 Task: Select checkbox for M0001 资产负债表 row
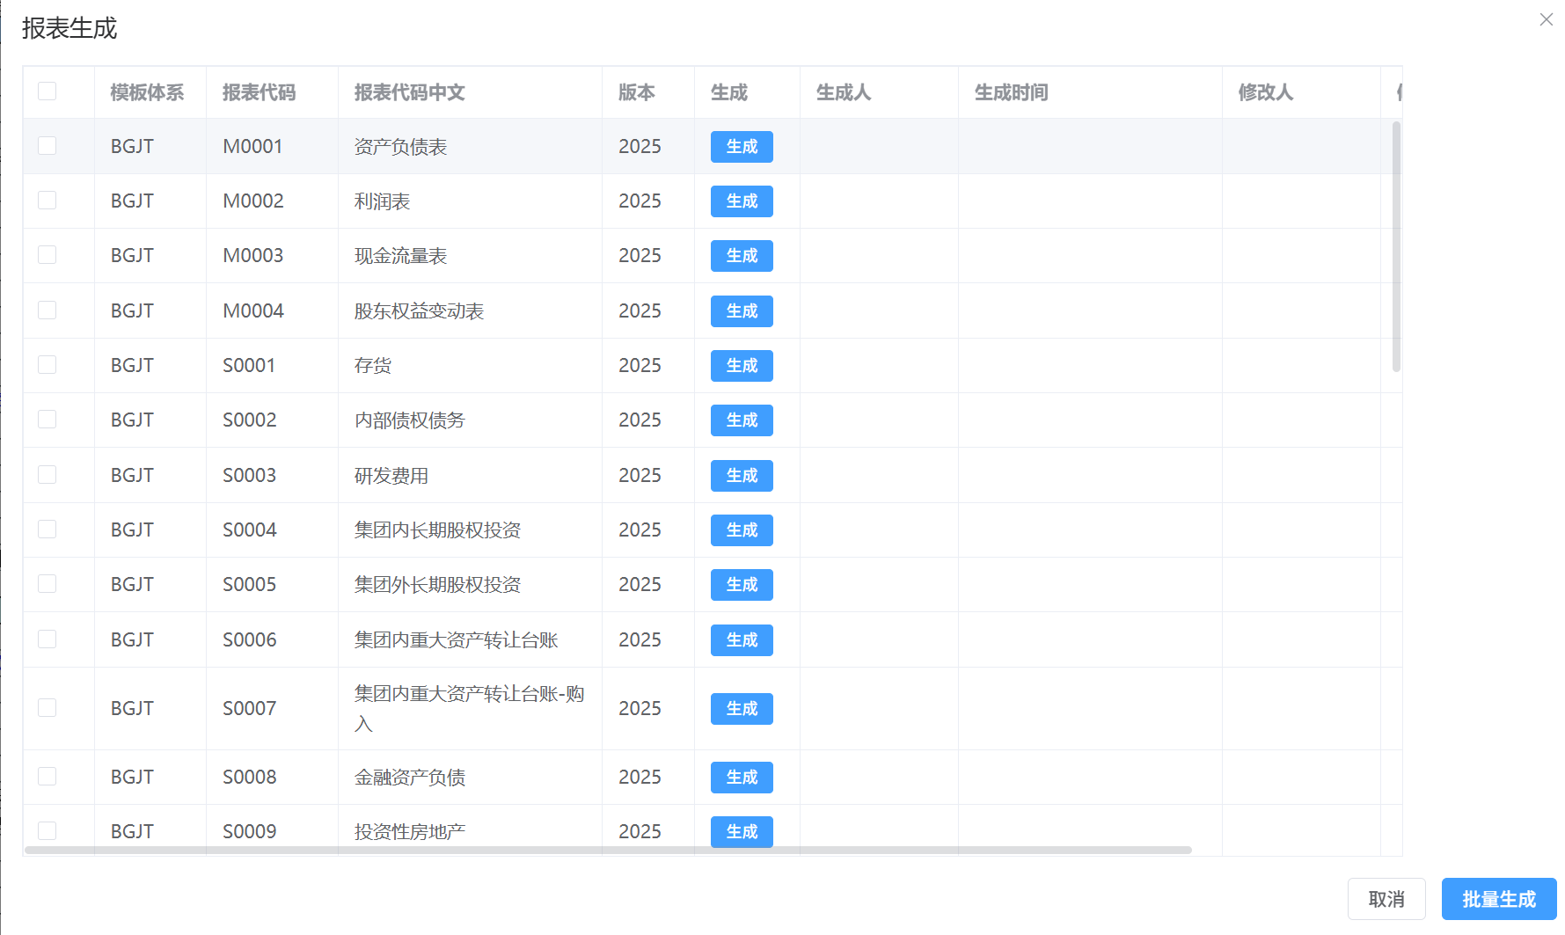point(48,146)
